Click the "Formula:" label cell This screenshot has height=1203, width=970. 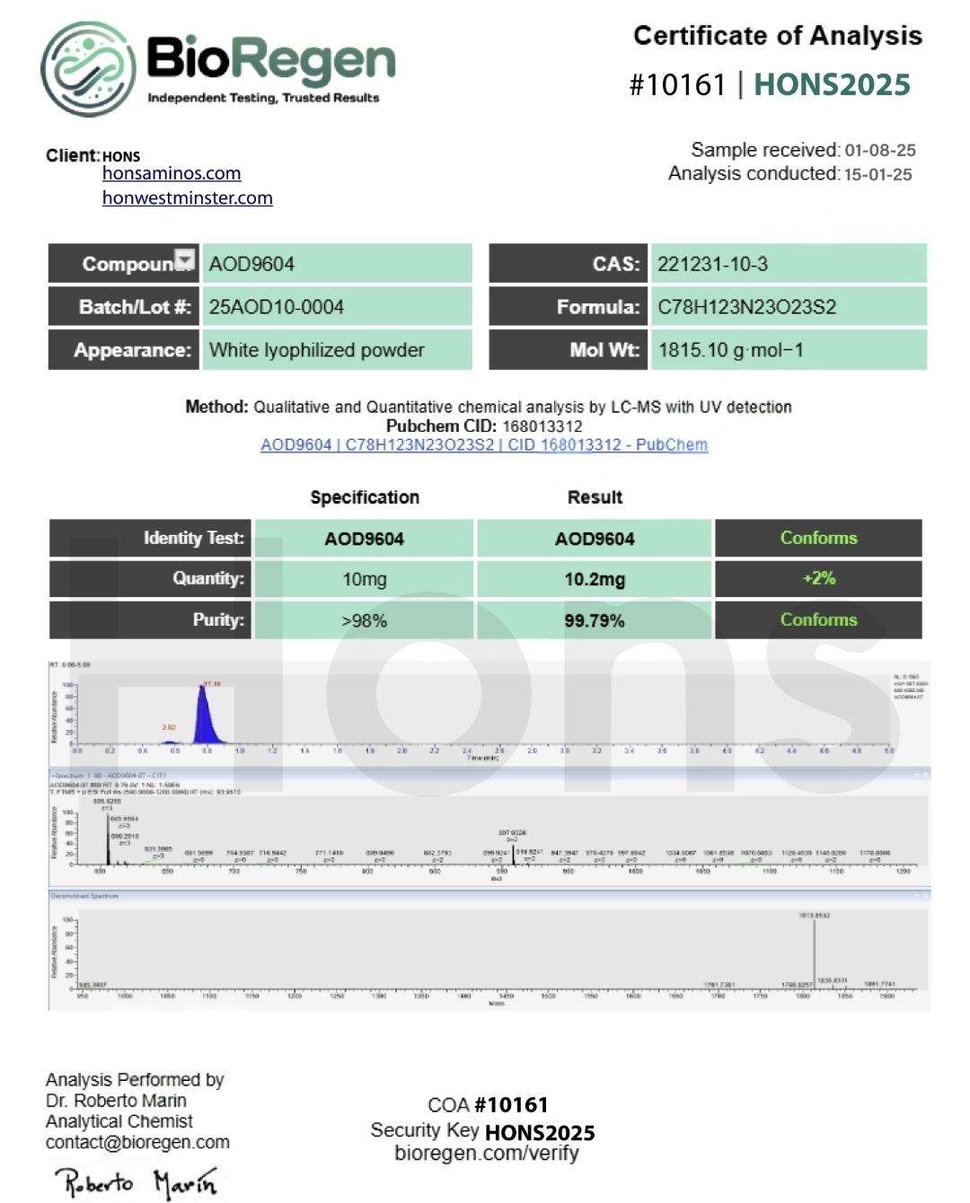click(x=569, y=307)
